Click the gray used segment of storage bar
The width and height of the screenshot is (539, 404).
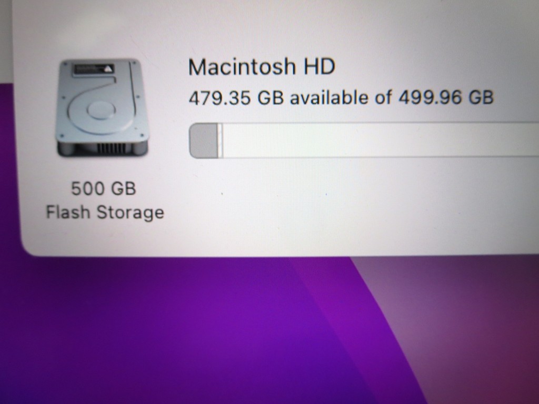pos(204,140)
